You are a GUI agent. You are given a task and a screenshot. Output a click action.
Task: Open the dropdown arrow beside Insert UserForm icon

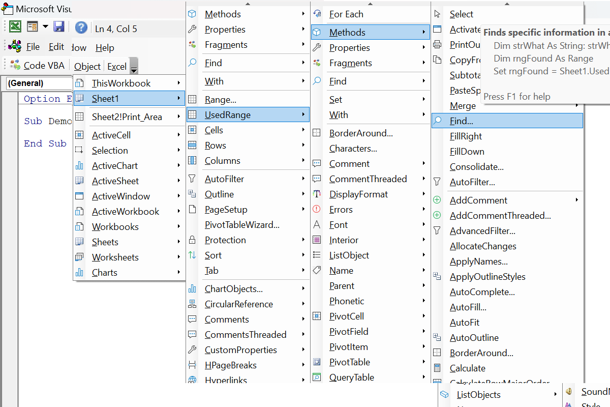(45, 27)
